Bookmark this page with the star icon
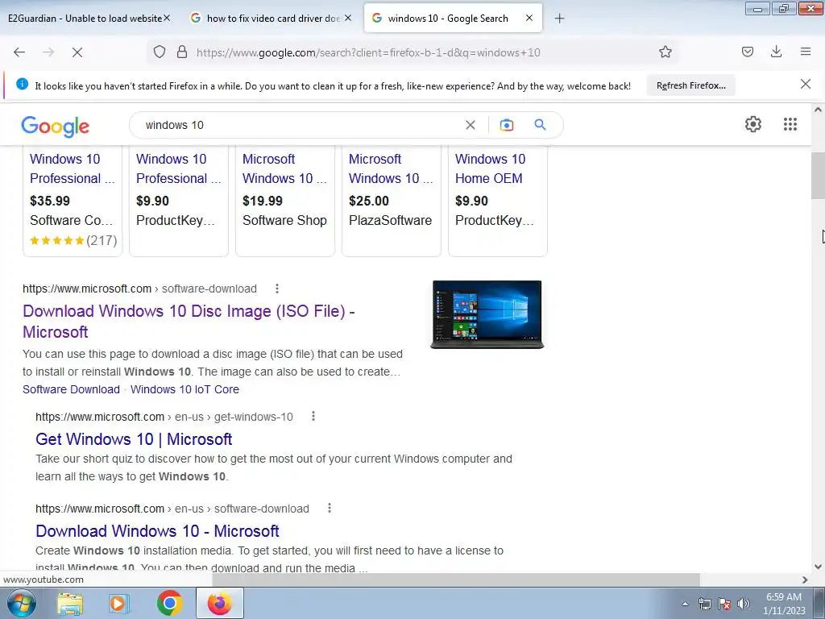 pos(665,52)
